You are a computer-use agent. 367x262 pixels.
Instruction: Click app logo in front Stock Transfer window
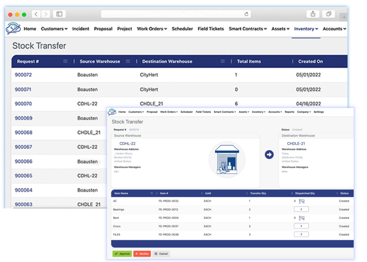point(112,112)
